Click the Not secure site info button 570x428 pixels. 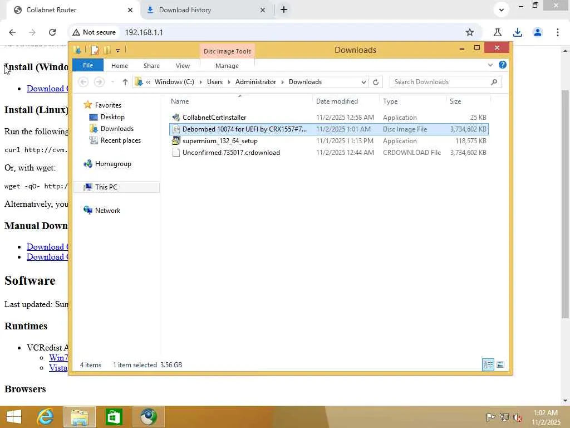point(95,32)
